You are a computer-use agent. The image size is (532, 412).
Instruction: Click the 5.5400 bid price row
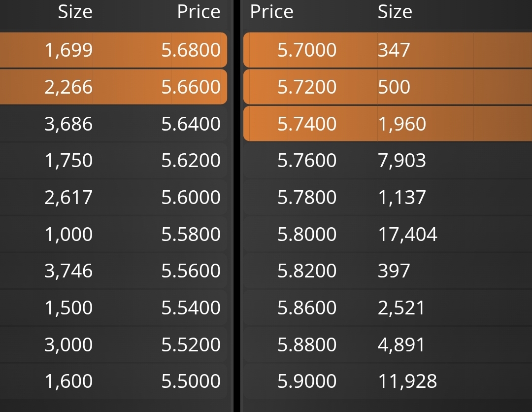tap(113, 308)
